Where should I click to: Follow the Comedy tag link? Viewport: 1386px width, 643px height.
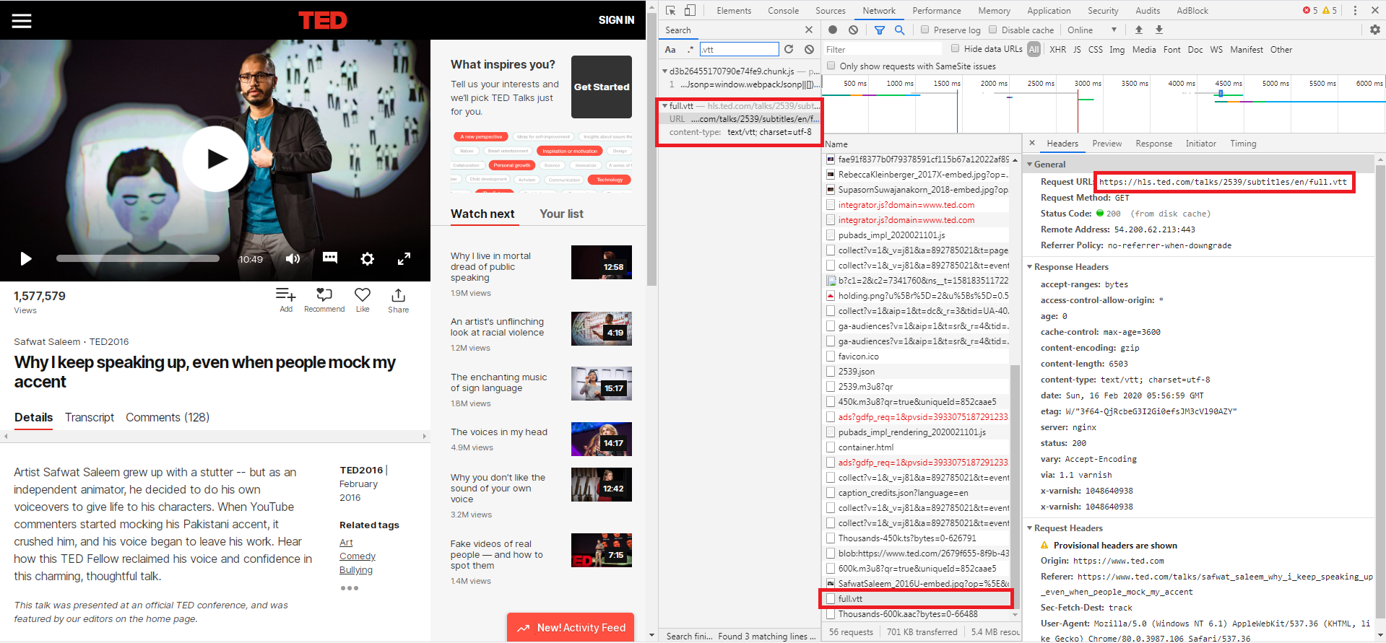coord(358,556)
